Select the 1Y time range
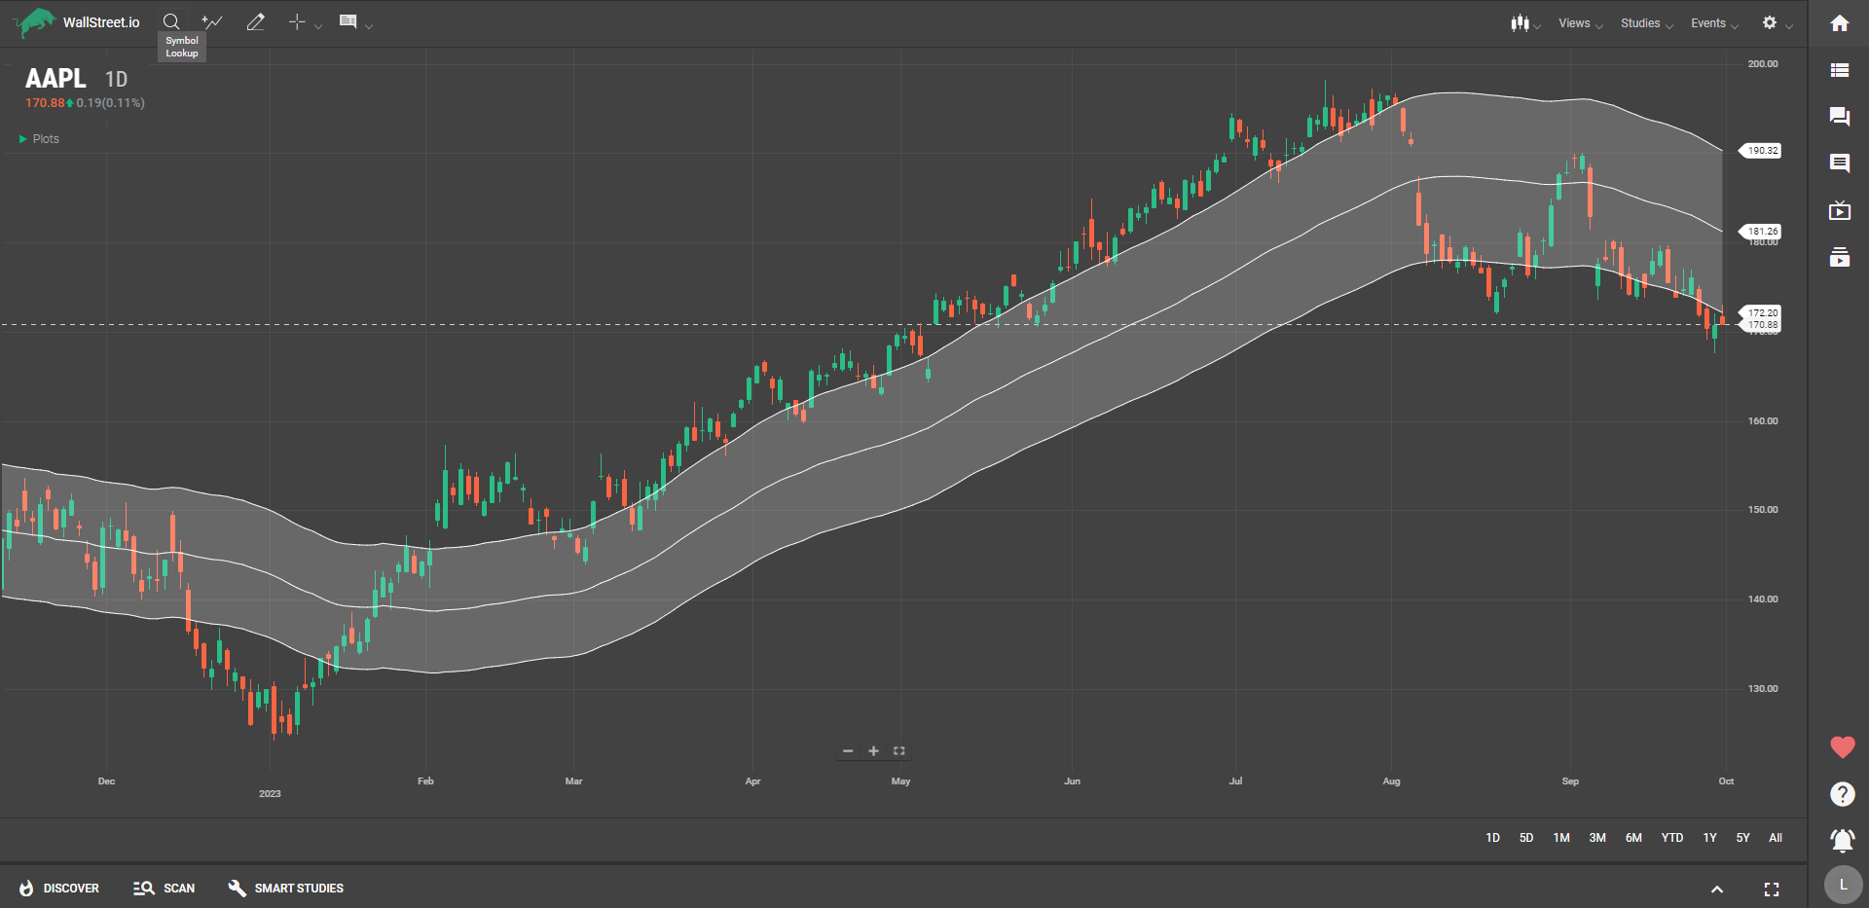This screenshot has height=908, width=1869. tap(1709, 838)
